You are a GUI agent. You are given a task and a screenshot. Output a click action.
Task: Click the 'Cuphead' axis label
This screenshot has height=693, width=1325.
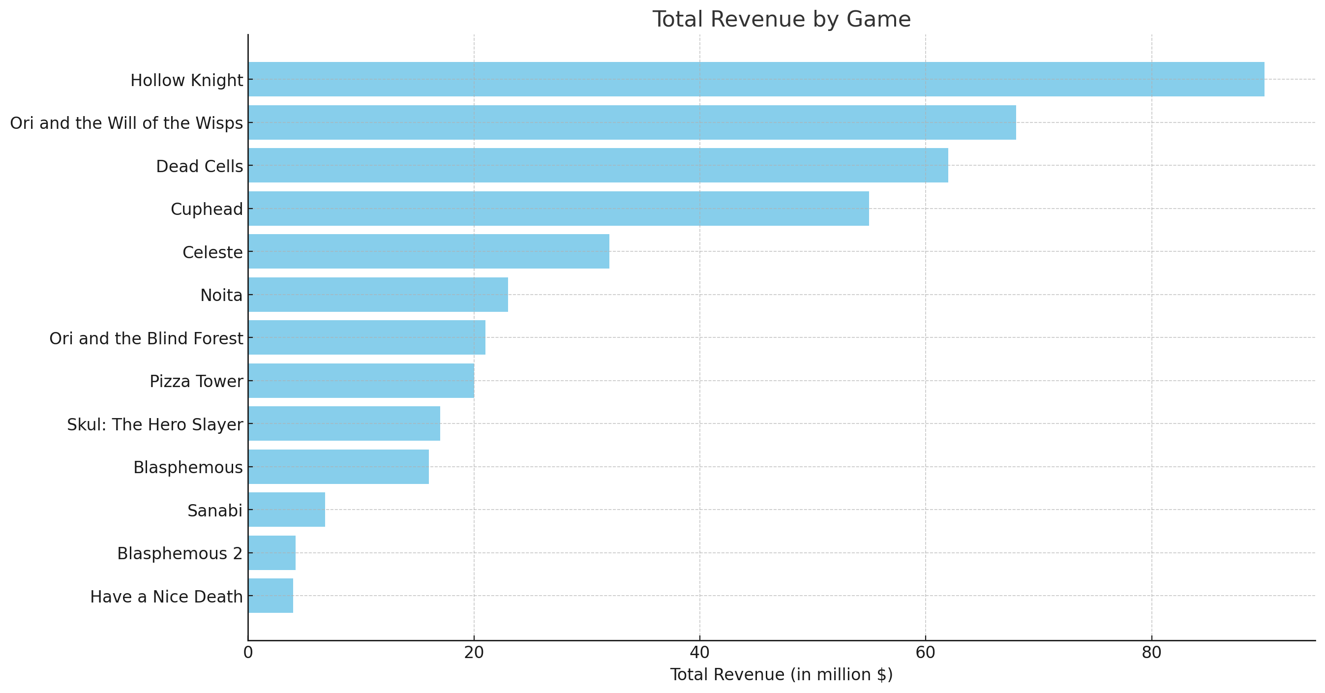(x=206, y=210)
